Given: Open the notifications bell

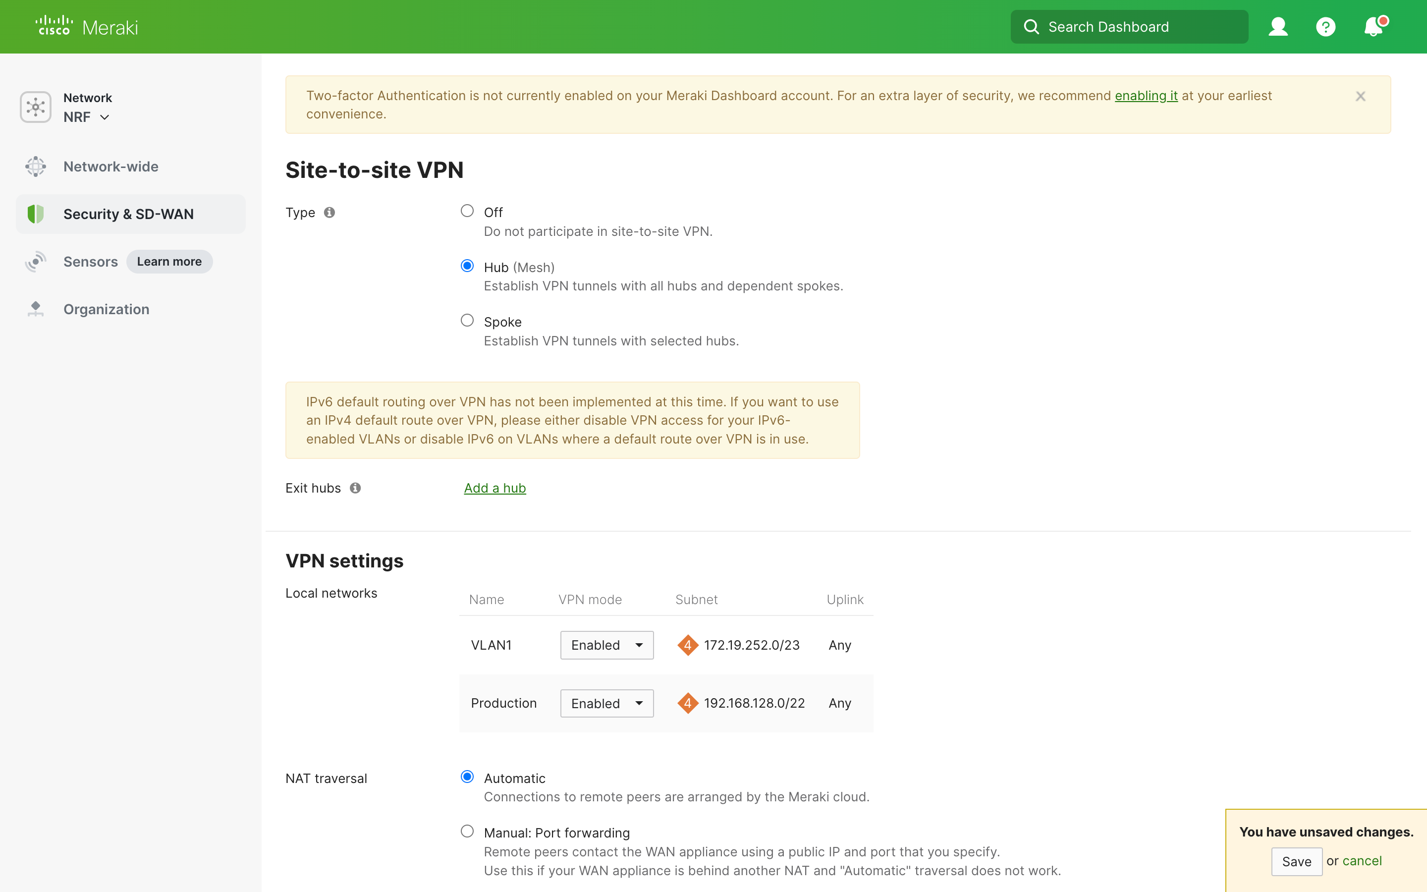Looking at the screenshot, I should click(1373, 27).
